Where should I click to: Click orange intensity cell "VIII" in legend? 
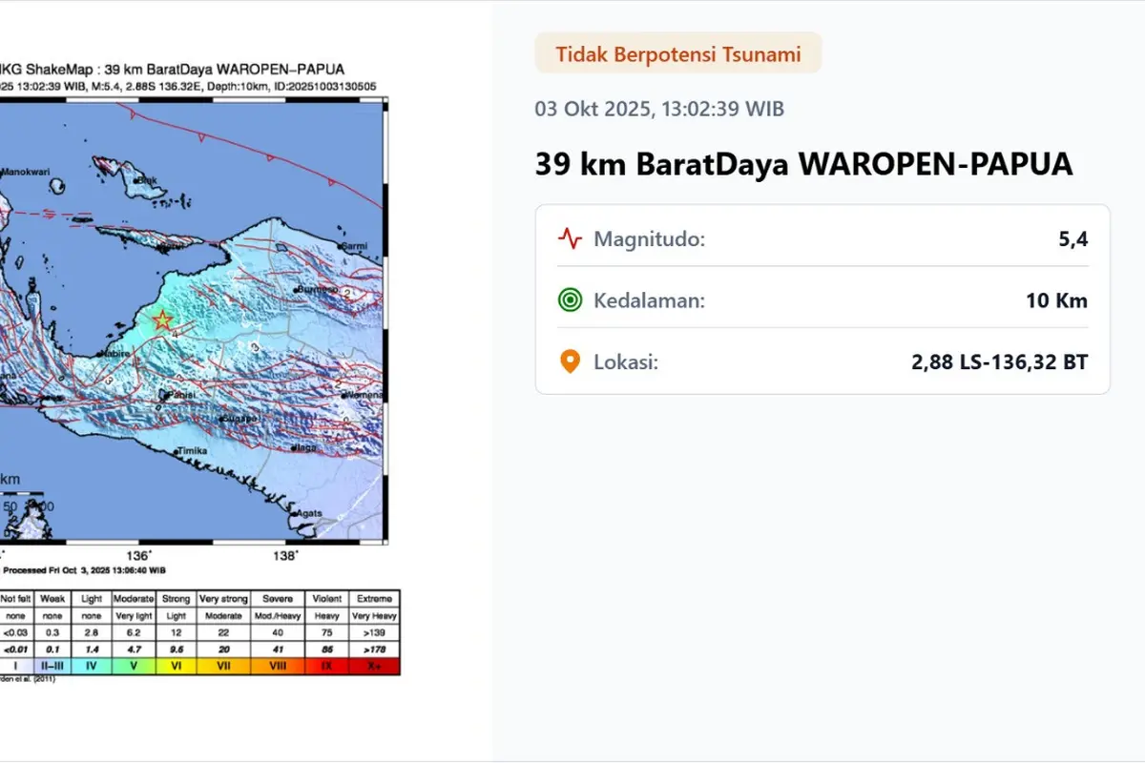point(278,667)
